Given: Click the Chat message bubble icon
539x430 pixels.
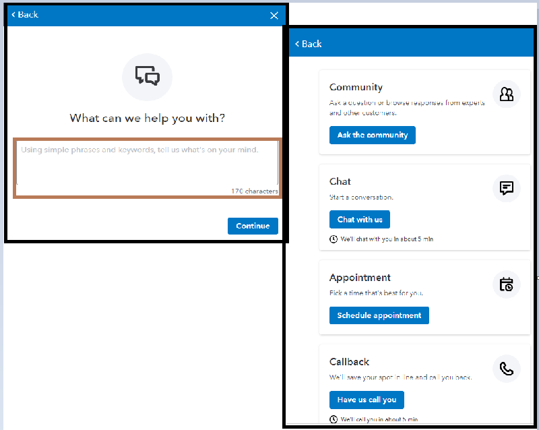Looking at the screenshot, I should [x=506, y=188].
